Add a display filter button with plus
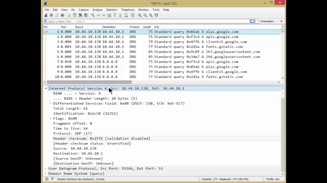This screenshot has height=183, width=327. pyautogui.click(x=281, y=21)
